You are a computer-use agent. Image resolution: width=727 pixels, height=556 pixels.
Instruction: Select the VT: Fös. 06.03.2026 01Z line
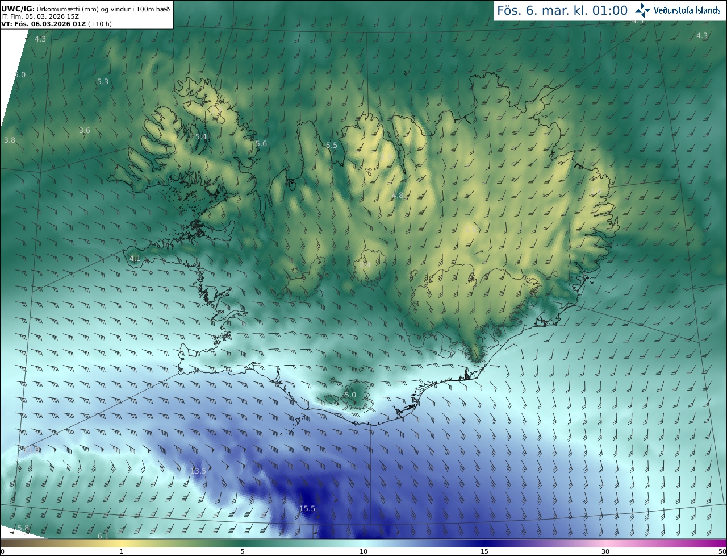pyautogui.click(x=56, y=24)
